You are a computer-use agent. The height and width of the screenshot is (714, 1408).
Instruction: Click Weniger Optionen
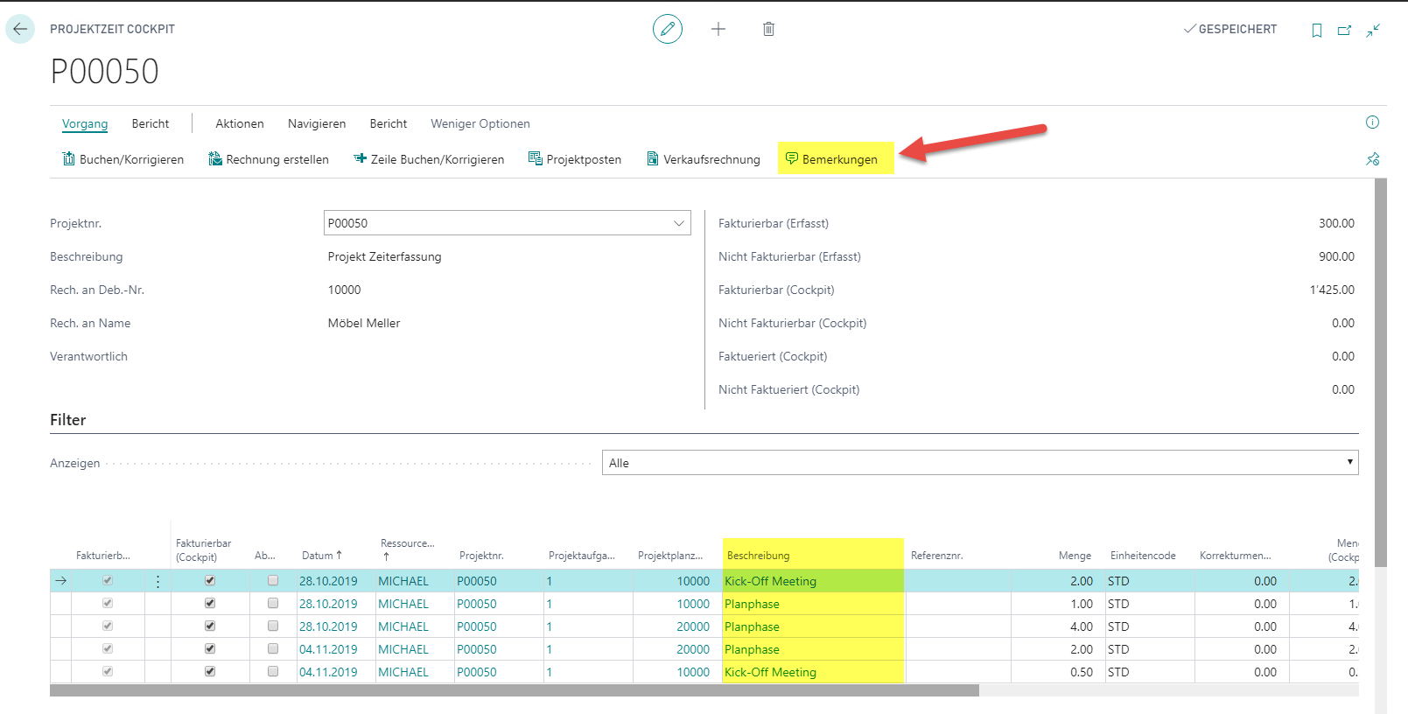tap(480, 123)
